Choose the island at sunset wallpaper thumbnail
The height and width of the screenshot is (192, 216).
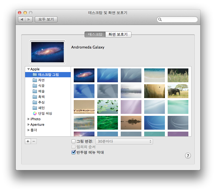coord(131,123)
